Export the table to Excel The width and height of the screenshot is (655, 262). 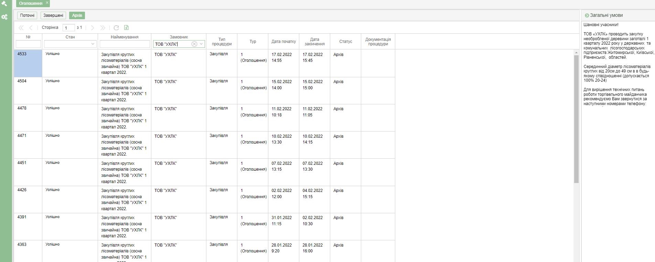pyautogui.click(x=126, y=28)
